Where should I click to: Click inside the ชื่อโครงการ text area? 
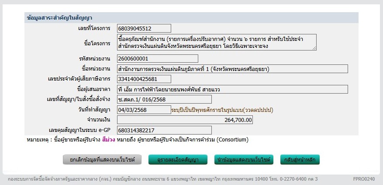(x=216, y=43)
